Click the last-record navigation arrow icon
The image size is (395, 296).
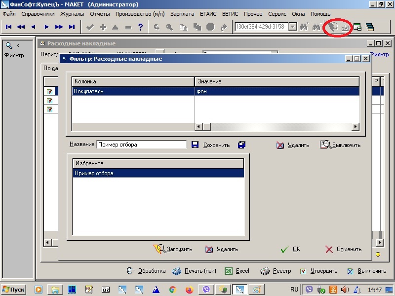72,27
